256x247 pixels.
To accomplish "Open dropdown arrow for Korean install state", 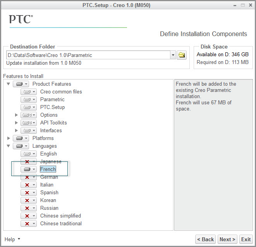I will 34,200.
